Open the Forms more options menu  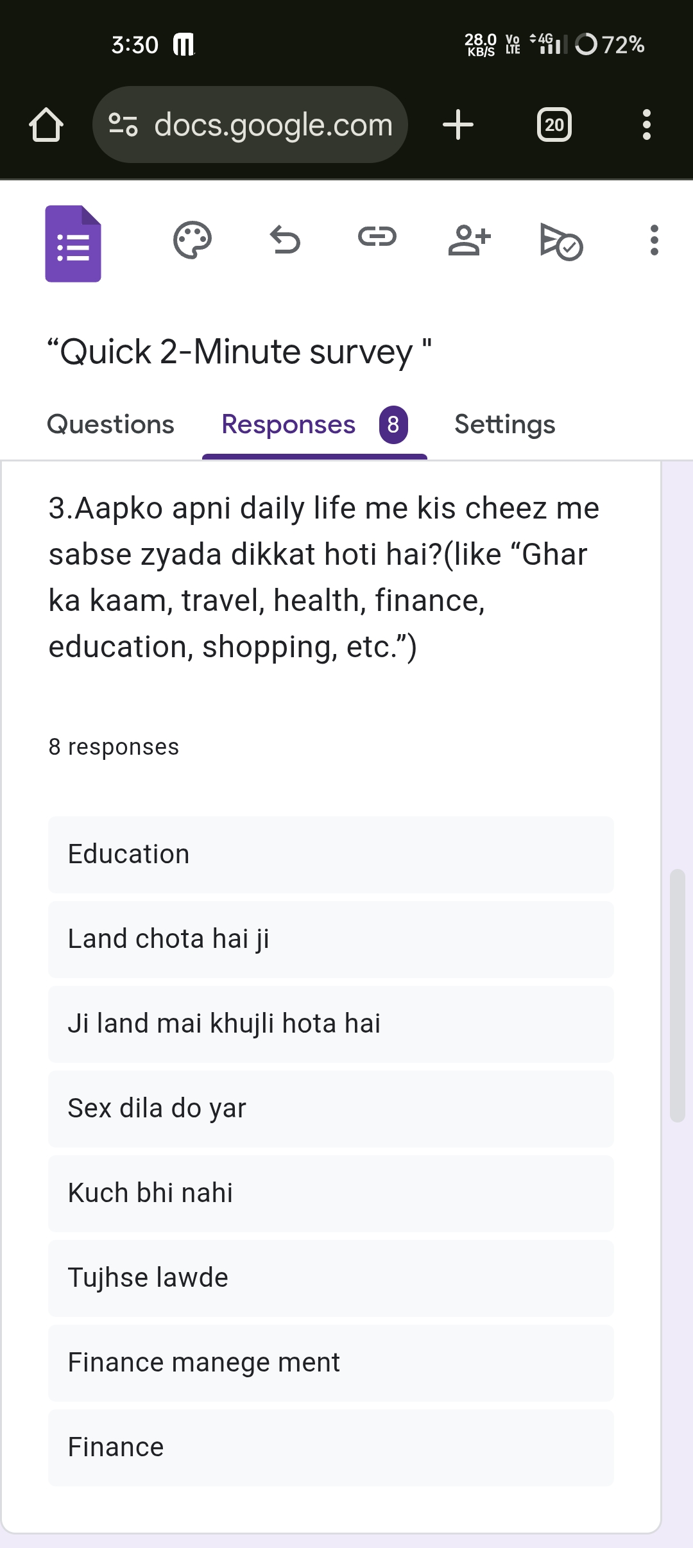click(654, 241)
